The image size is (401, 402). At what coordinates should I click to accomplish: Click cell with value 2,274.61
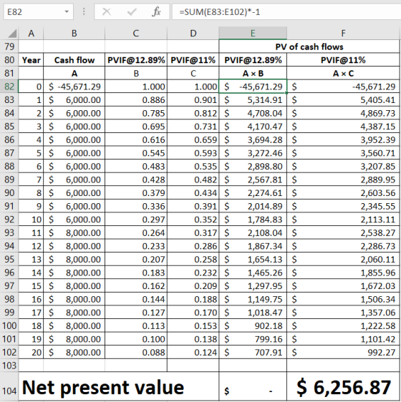tap(253, 193)
